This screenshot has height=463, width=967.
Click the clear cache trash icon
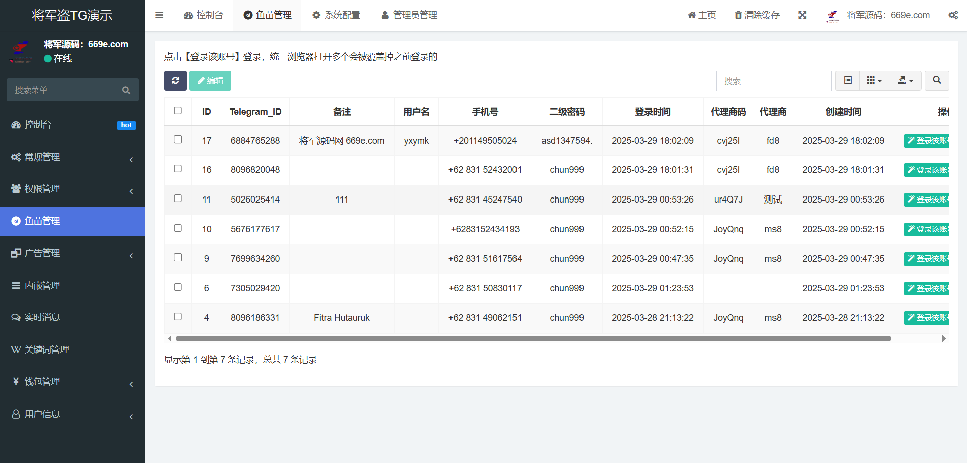pos(738,15)
